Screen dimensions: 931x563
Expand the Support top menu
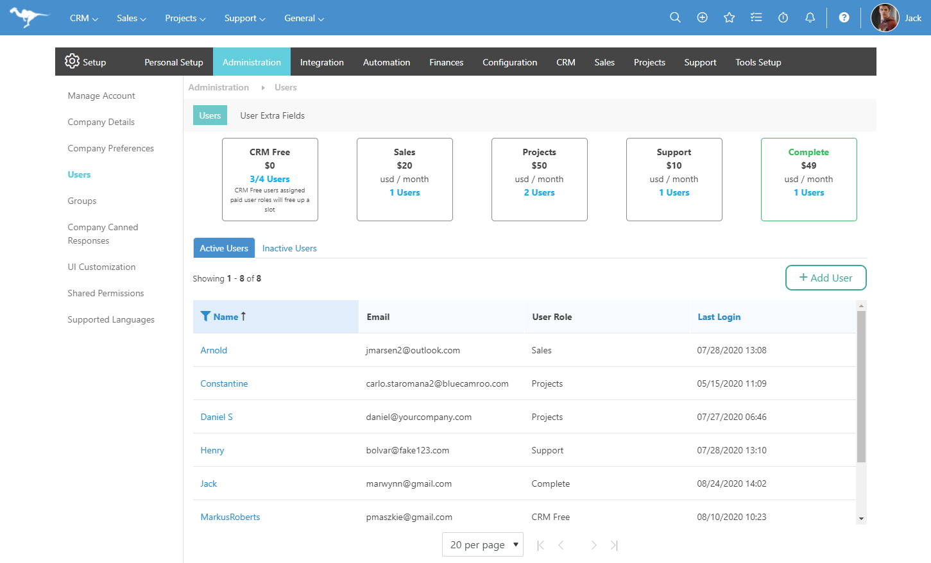pos(244,18)
